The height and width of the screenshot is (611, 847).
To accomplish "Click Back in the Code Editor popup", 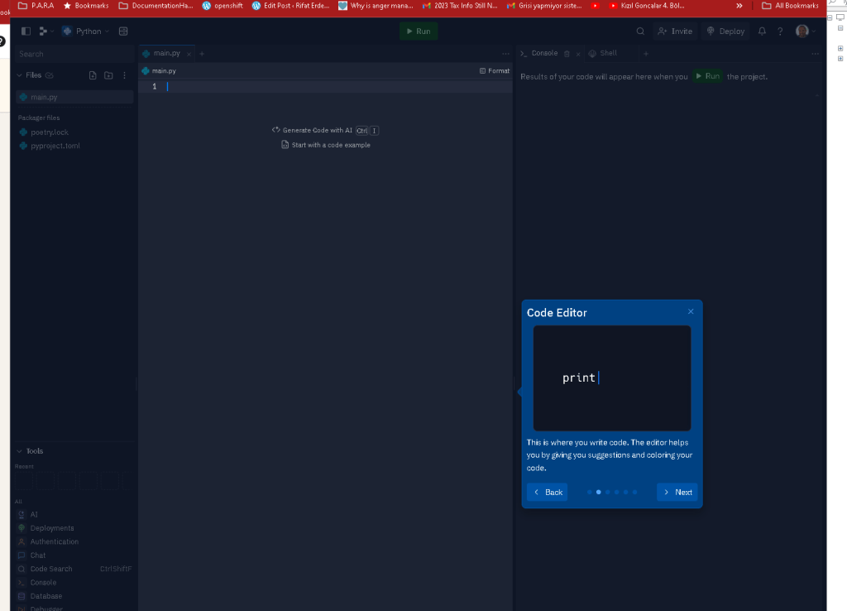I will coord(548,492).
